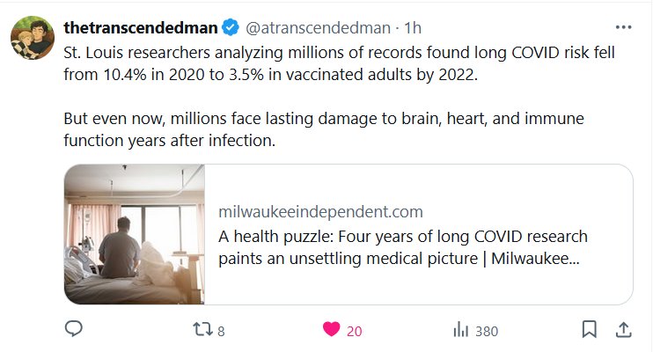653x352 pixels.
Task: Open the hospital room article thumbnail
Action: point(135,234)
